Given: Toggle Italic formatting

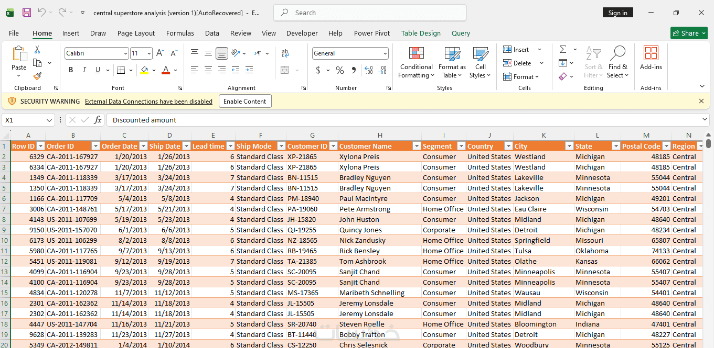Looking at the screenshot, I should [x=84, y=70].
